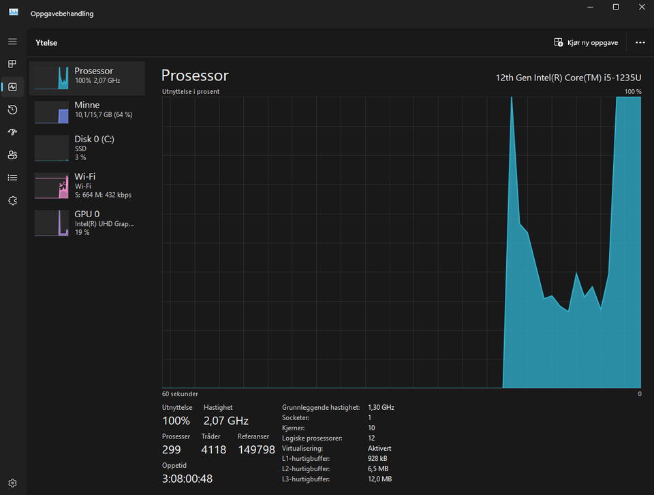654x495 pixels.
Task: Open the three-dot more options menu
Action: click(x=640, y=42)
